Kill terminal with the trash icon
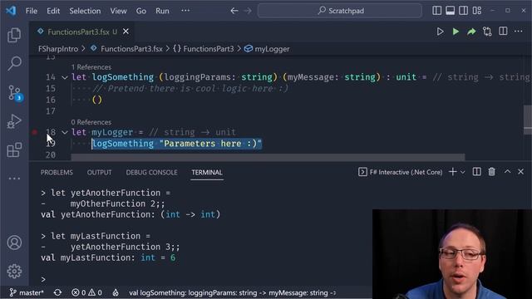This screenshot has height=299, width=532. [x=491, y=172]
